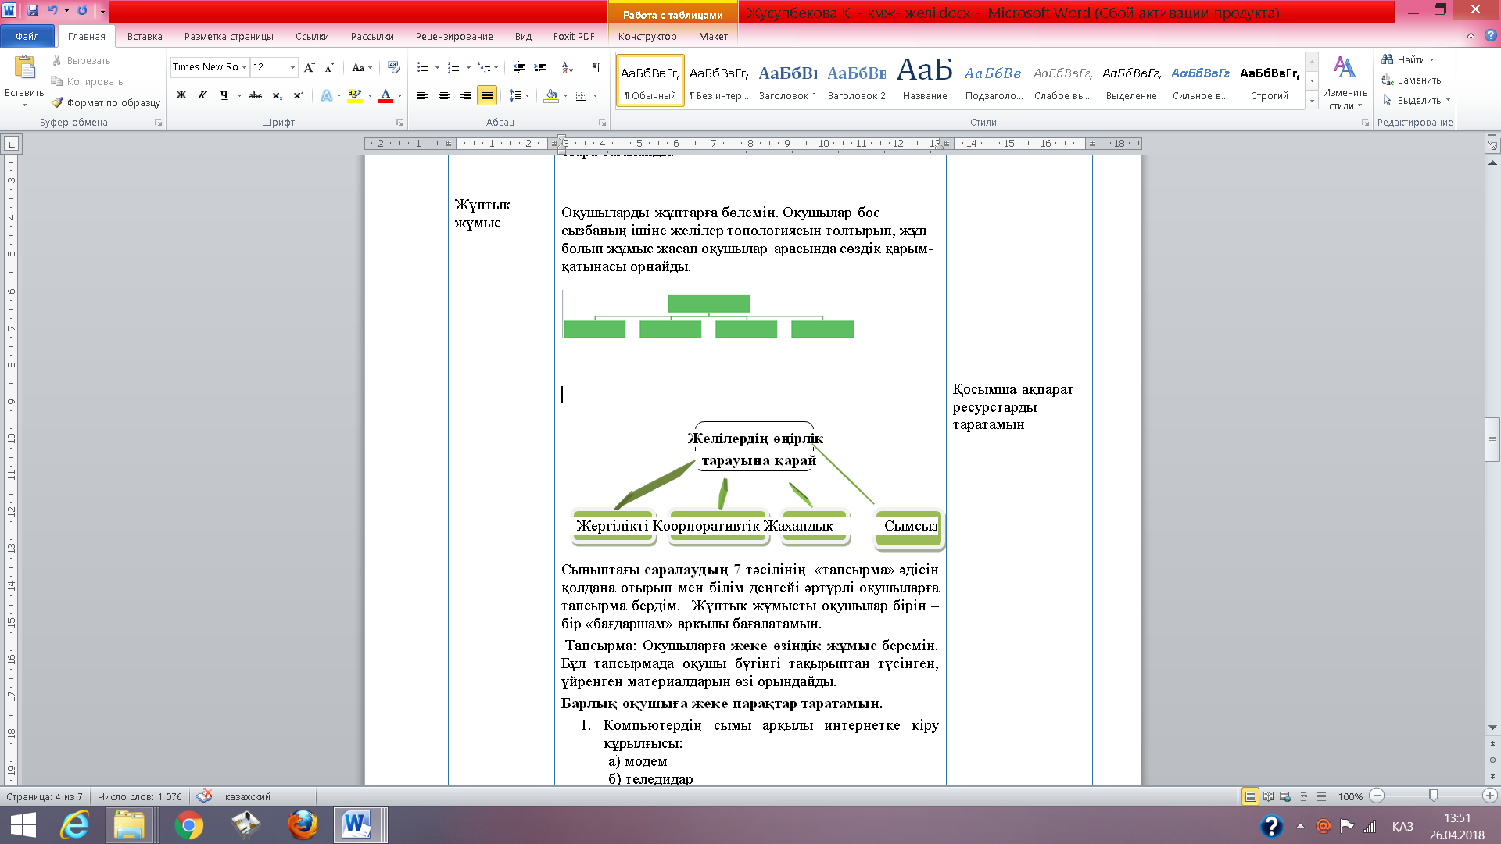Open the Вставка ribbon tab
Image resolution: width=1501 pixels, height=844 pixels.
pyautogui.click(x=145, y=36)
